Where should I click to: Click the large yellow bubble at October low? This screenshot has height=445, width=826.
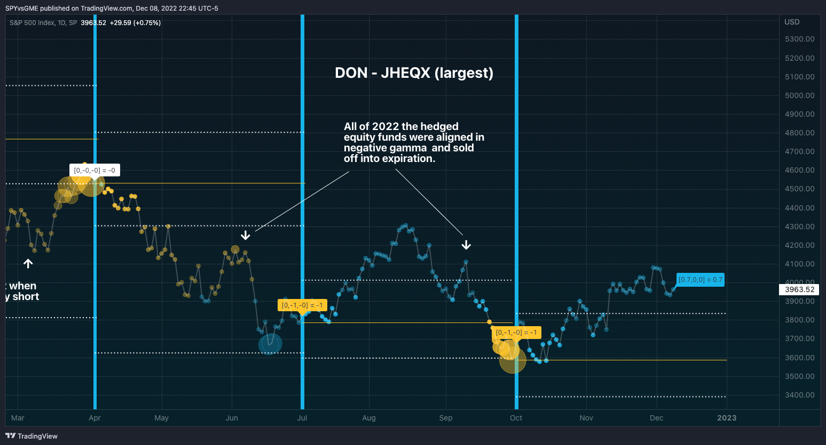click(513, 360)
